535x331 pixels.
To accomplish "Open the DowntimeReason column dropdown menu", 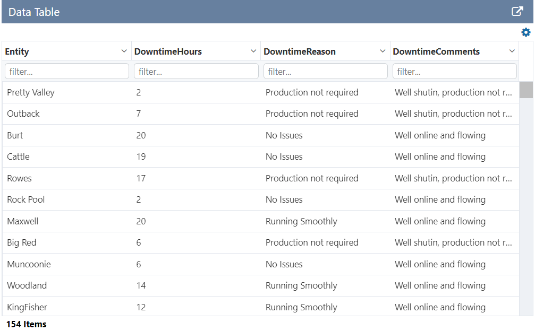I will 384,51.
